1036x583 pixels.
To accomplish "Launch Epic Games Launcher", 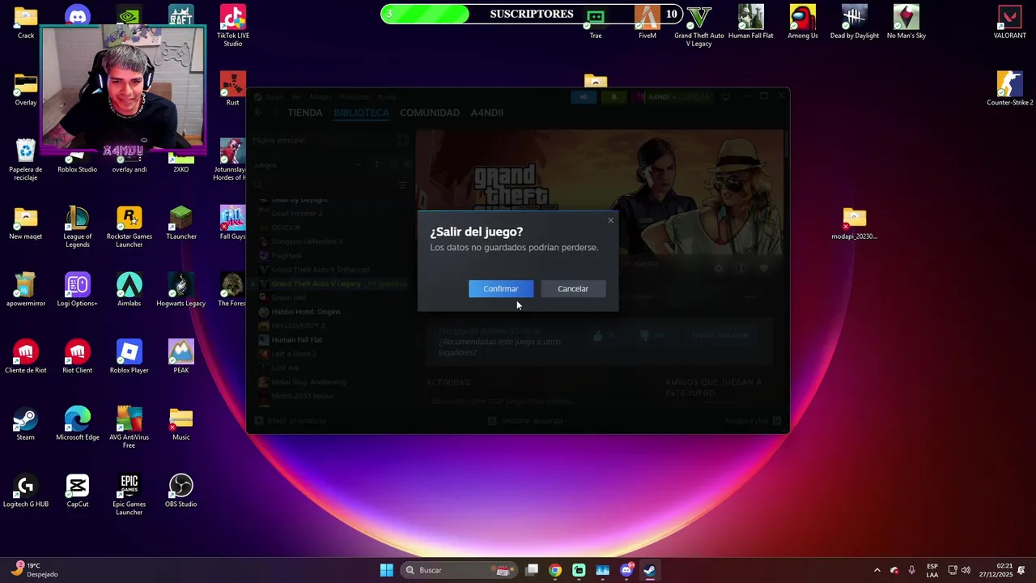I will tap(129, 495).
